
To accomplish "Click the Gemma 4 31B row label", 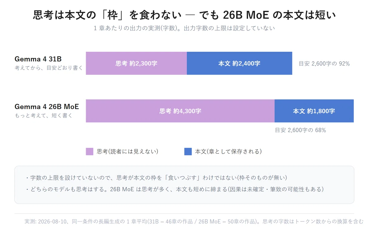I will pyautogui.click(x=38, y=59).
